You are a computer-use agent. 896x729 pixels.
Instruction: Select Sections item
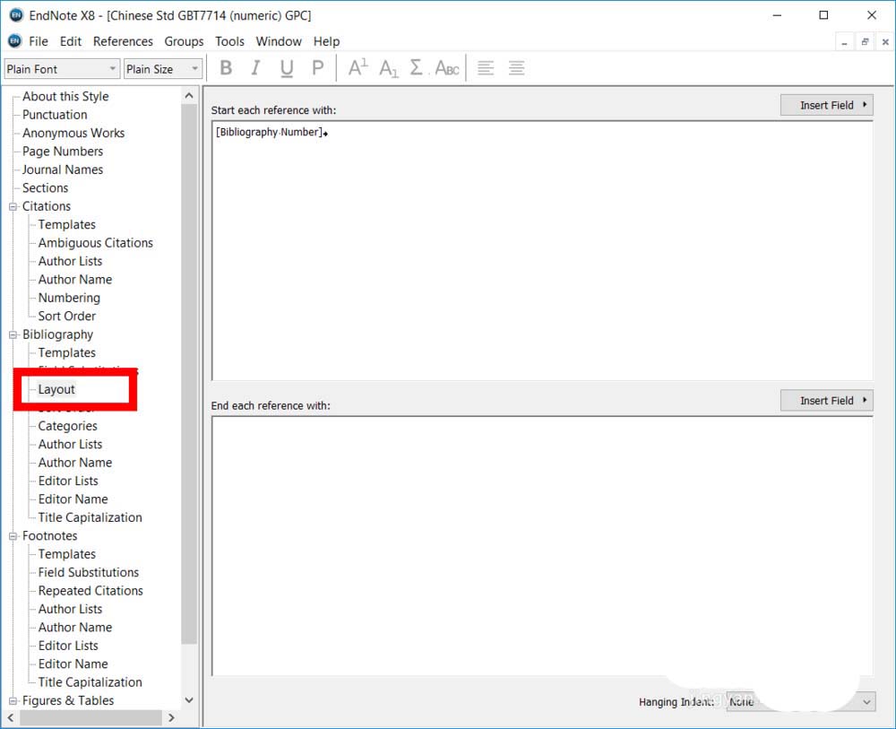tap(45, 187)
